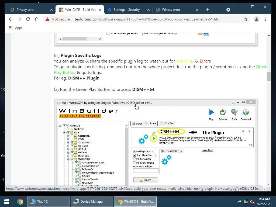The image size is (276, 207).
Task: Go back to the previous page
Action: pos(11,19)
